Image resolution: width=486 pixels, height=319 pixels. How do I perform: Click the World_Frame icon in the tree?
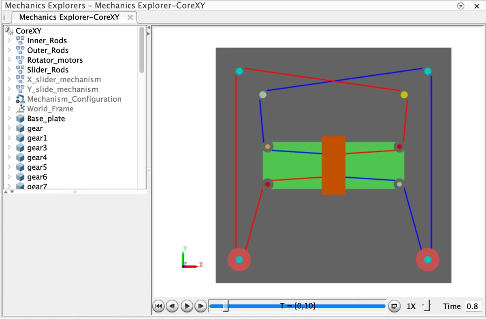[20, 109]
